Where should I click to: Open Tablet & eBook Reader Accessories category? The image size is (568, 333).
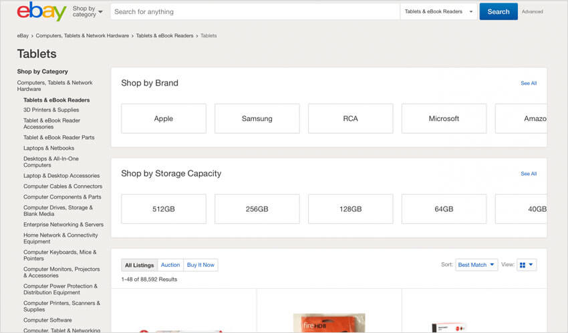coord(52,124)
